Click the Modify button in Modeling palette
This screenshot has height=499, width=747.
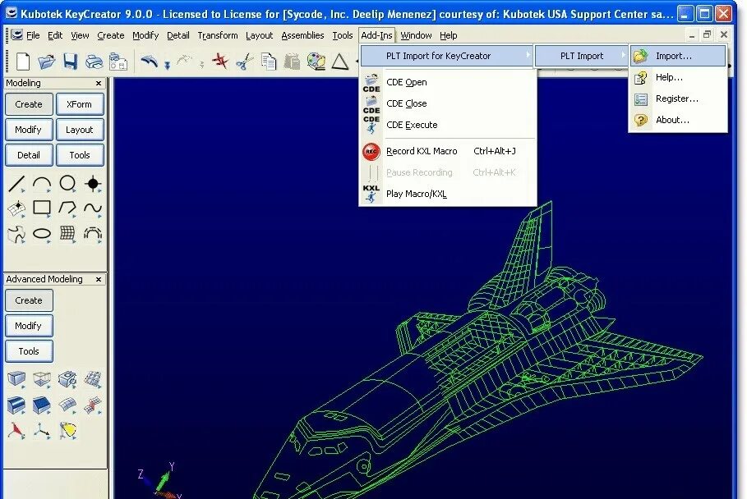click(29, 130)
